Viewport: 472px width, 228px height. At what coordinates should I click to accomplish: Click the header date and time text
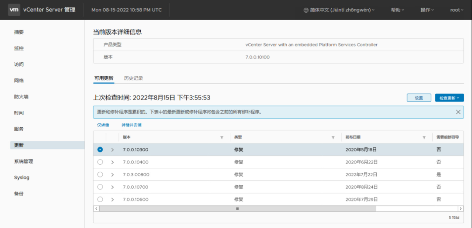click(x=126, y=10)
